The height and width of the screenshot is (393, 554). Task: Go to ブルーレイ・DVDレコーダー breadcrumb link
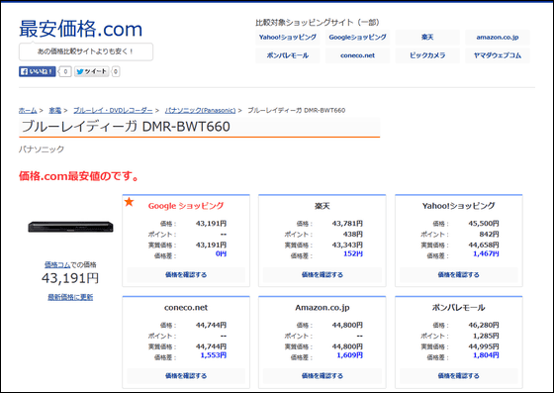click(x=113, y=110)
